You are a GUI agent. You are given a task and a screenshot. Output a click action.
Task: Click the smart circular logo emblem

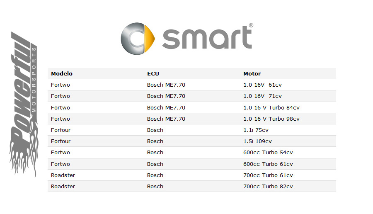[x=138, y=39]
